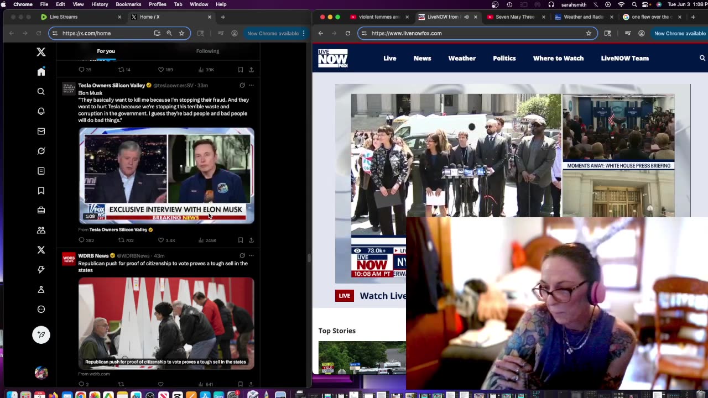The height and width of the screenshot is (398, 708).
Task: Open More circle icon in X sidebar
Action: 41,310
